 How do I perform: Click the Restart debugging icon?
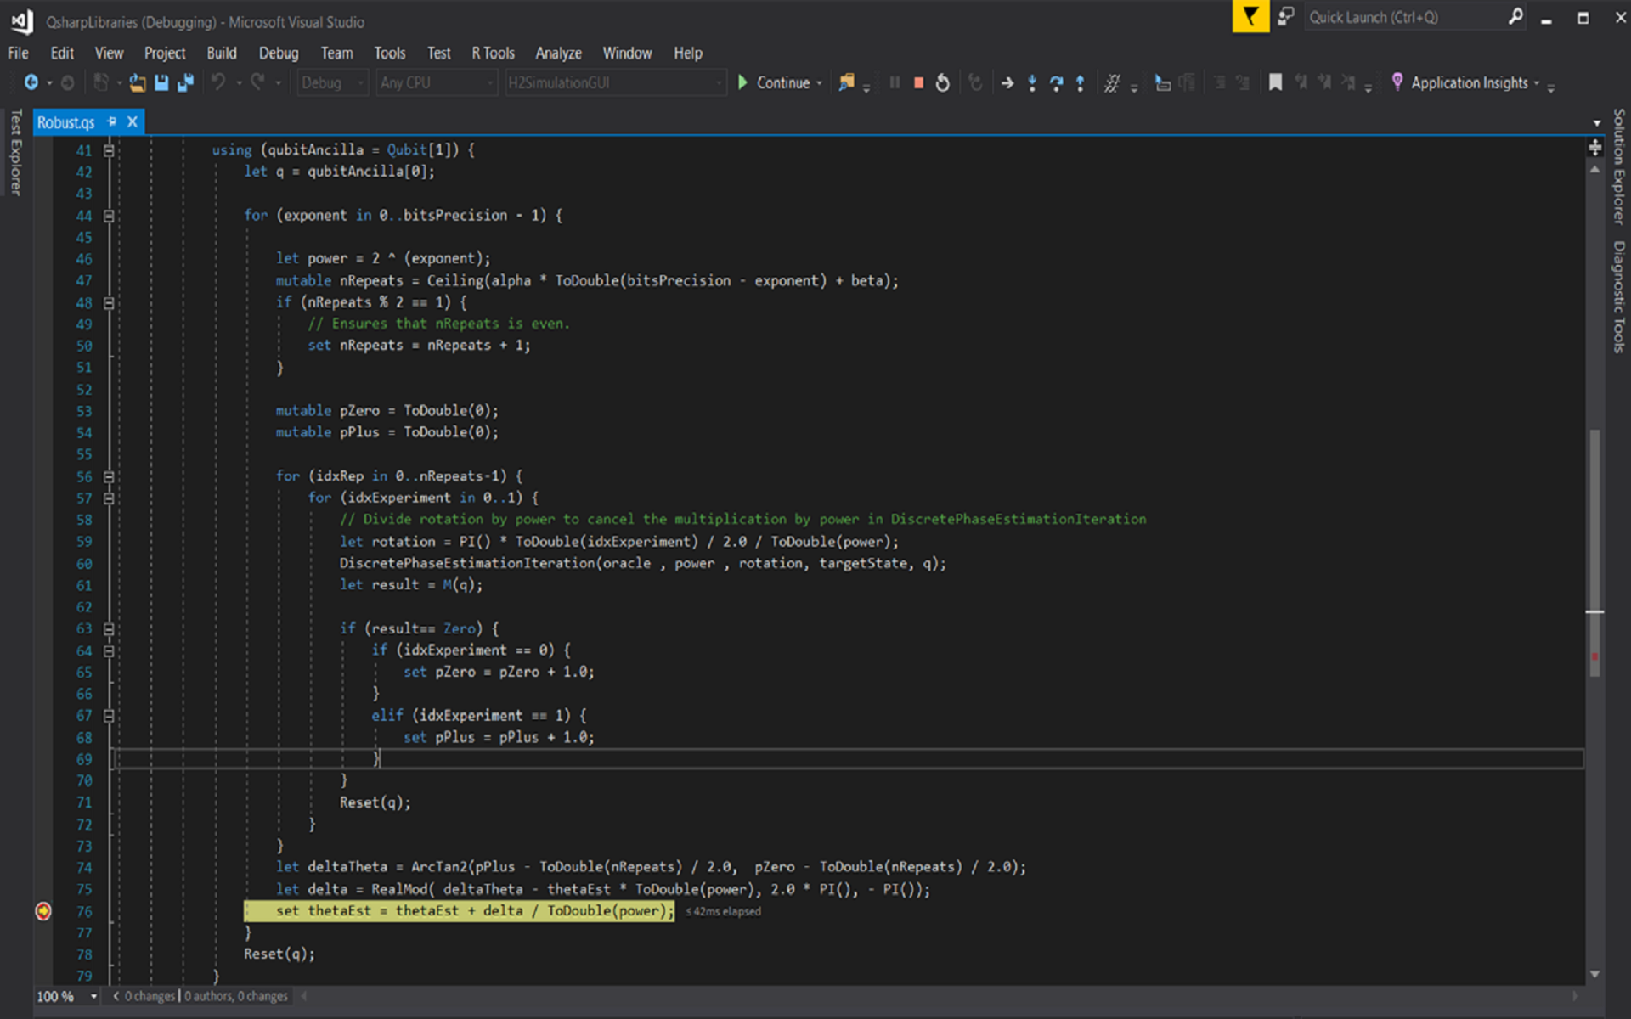(x=943, y=82)
